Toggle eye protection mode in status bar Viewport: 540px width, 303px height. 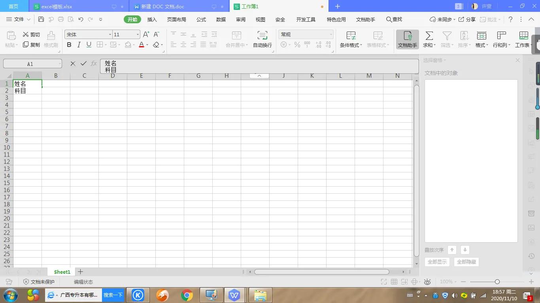point(427,282)
